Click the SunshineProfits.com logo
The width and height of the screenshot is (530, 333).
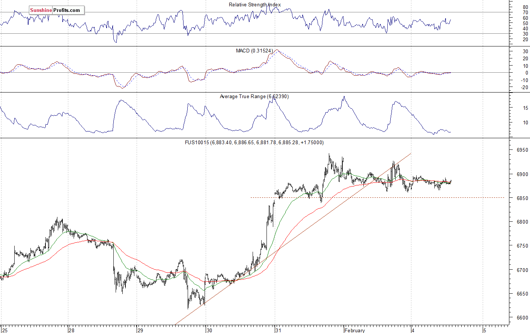[56, 10]
